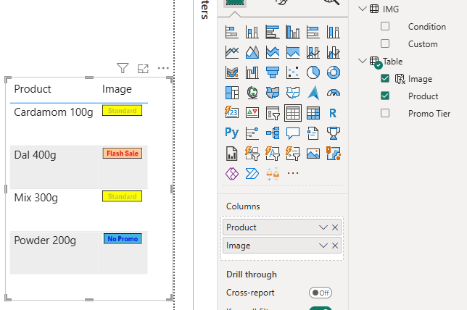Select the Treemap visual
Viewport: 467px width, 310px height.
[x=232, y=93]
